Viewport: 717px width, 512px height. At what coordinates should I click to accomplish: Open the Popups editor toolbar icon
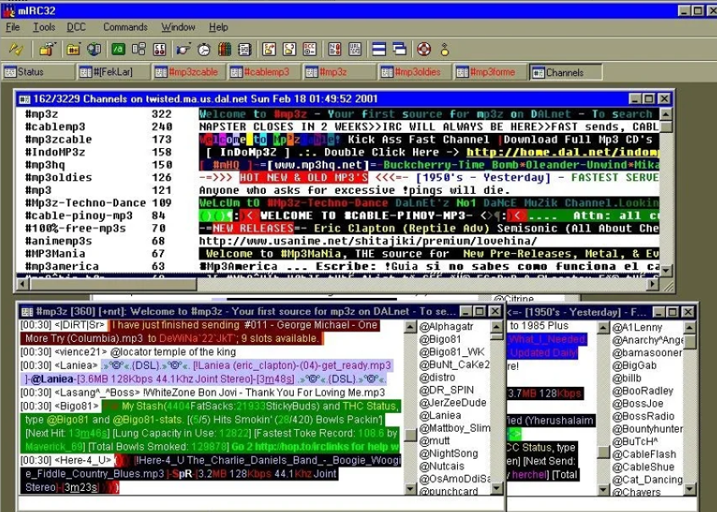click(139, 48)
